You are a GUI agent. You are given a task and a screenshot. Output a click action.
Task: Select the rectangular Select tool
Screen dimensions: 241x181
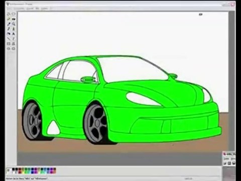[14, 14]
